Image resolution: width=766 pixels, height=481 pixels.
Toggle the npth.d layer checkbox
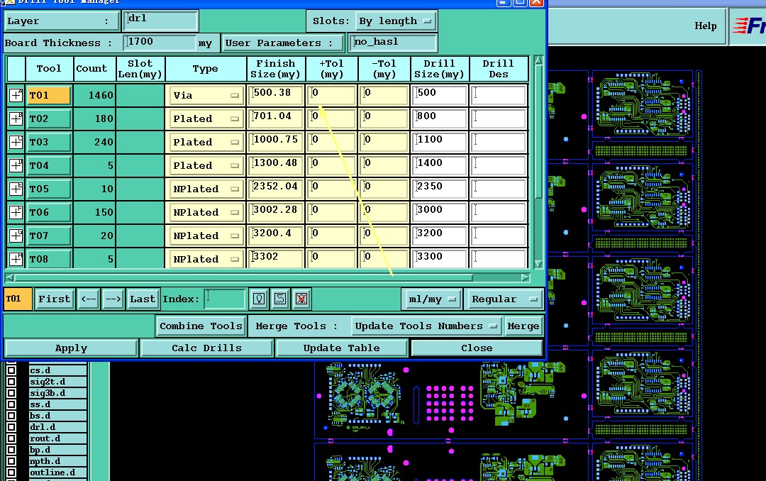coord(11,461)
